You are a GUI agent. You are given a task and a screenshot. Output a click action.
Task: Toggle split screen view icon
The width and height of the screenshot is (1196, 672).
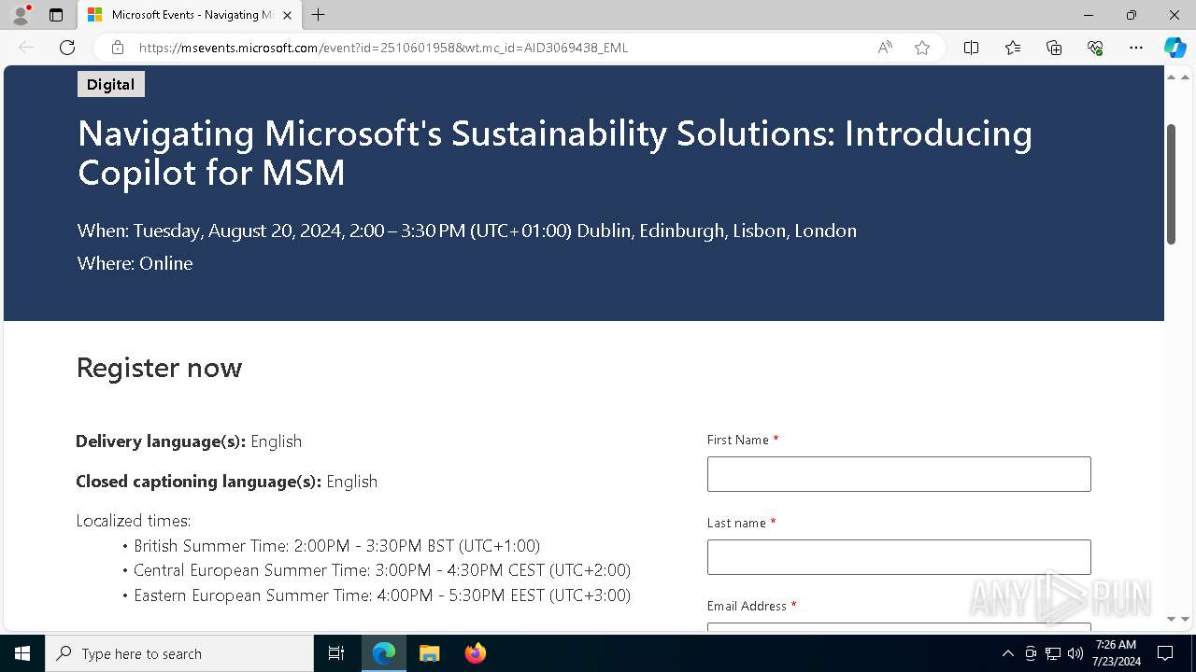[971, 48]
